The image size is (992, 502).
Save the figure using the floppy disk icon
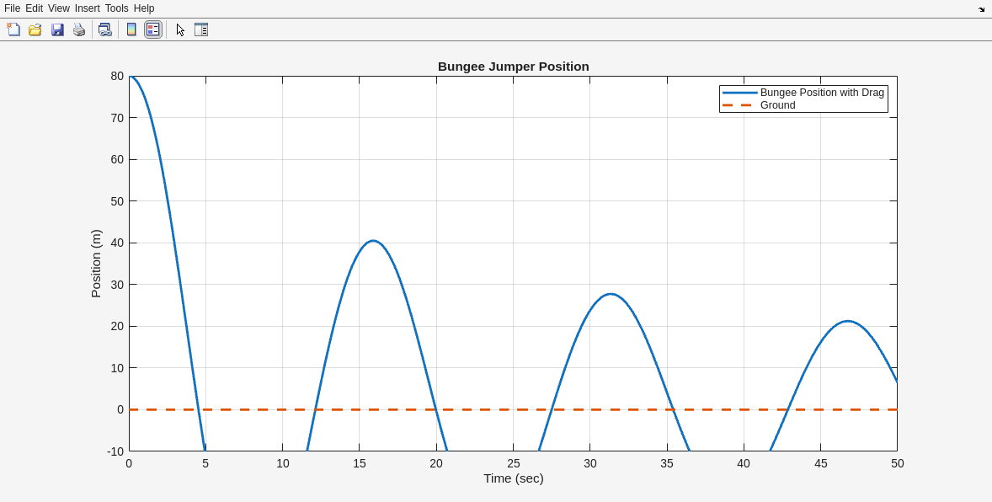point(57,29)
